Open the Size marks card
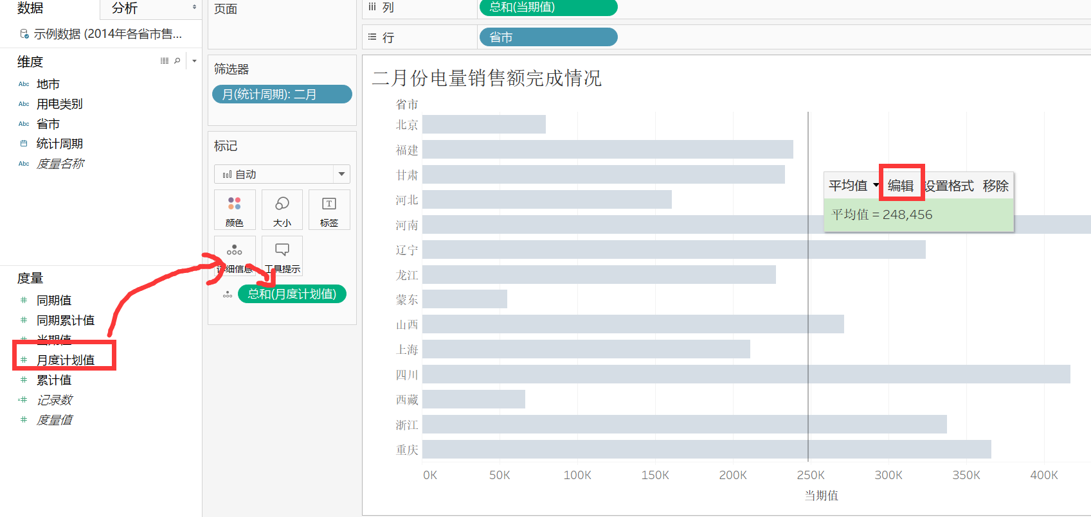 coord(282,210)
